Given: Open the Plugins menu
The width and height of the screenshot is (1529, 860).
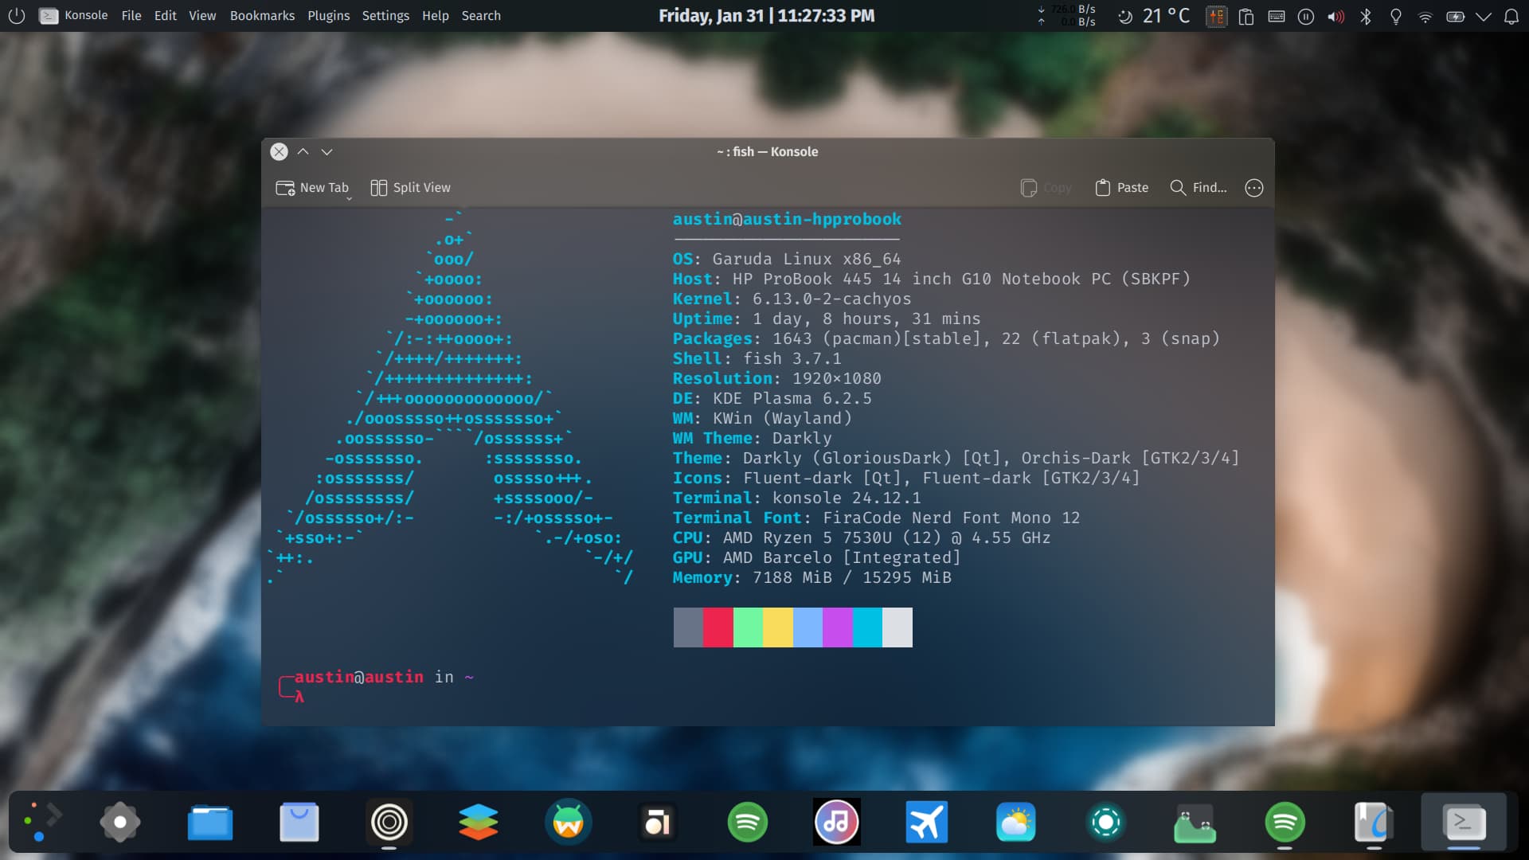Looking at the screenshot, I should tap(329, 15).
